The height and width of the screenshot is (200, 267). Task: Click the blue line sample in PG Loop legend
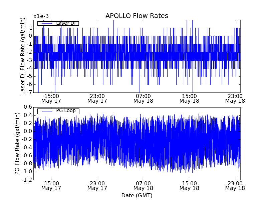point(46,111)
